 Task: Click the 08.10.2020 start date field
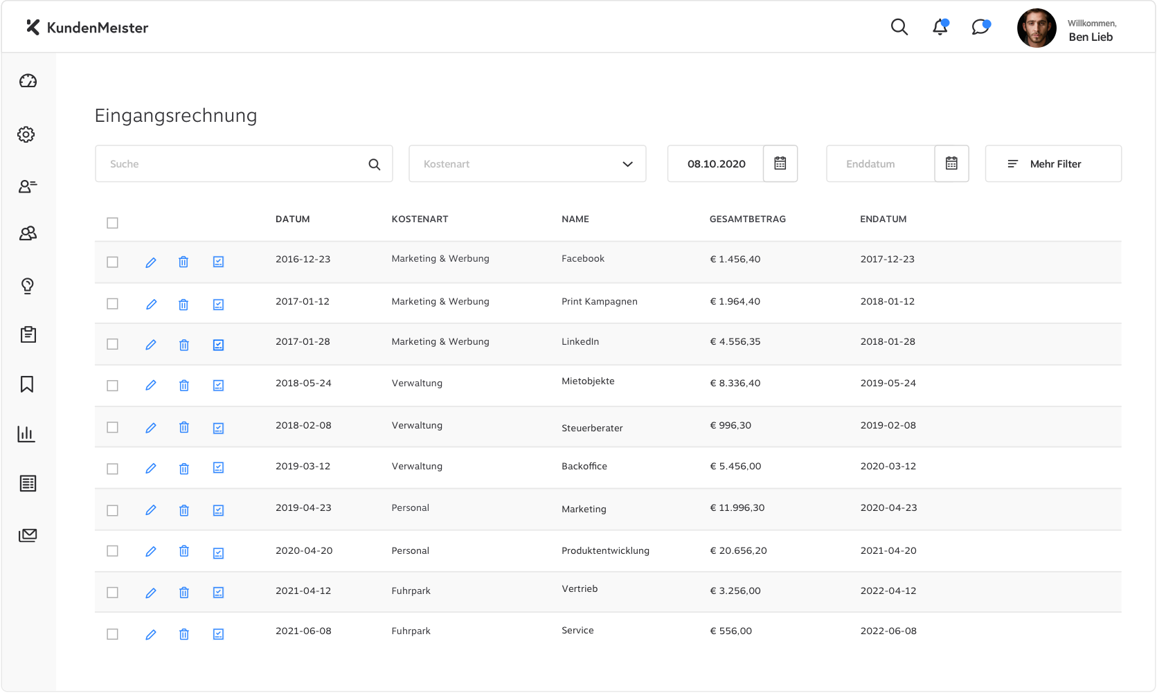[716, 164]
